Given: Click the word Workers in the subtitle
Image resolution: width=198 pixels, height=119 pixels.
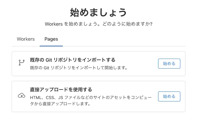Looking at the screenshot, I should pyautogui.click(x=54, y=24).
